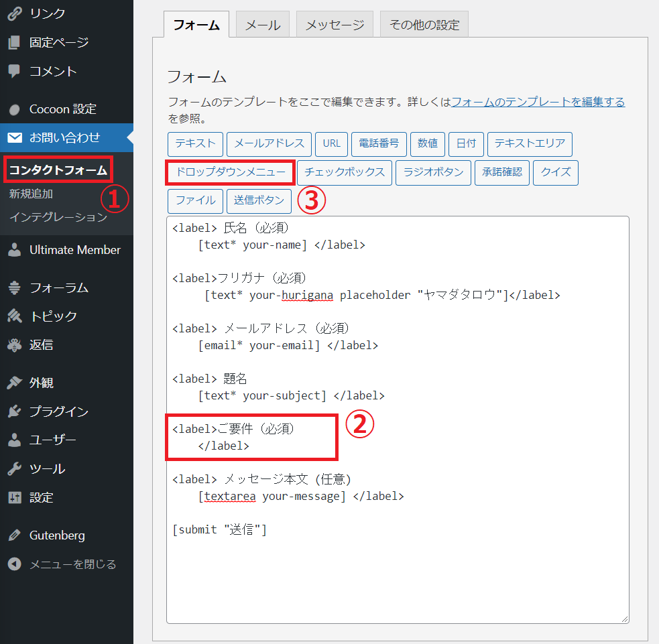The image size is (659, 644).
Task: Open the ツール menu
Action: point(66,469)
